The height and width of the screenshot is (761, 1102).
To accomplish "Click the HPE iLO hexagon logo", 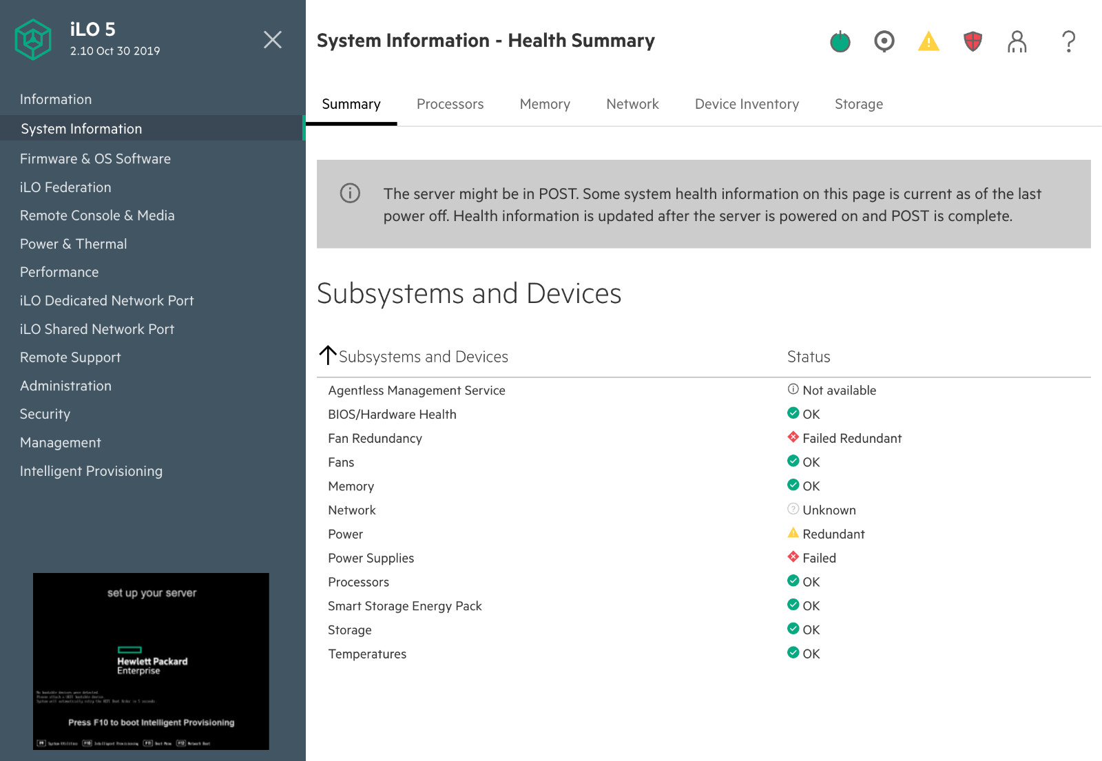I will click(x=33, y=39).
